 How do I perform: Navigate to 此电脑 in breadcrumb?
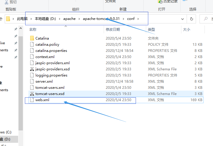pyautogui.click(x=22, y=19)
